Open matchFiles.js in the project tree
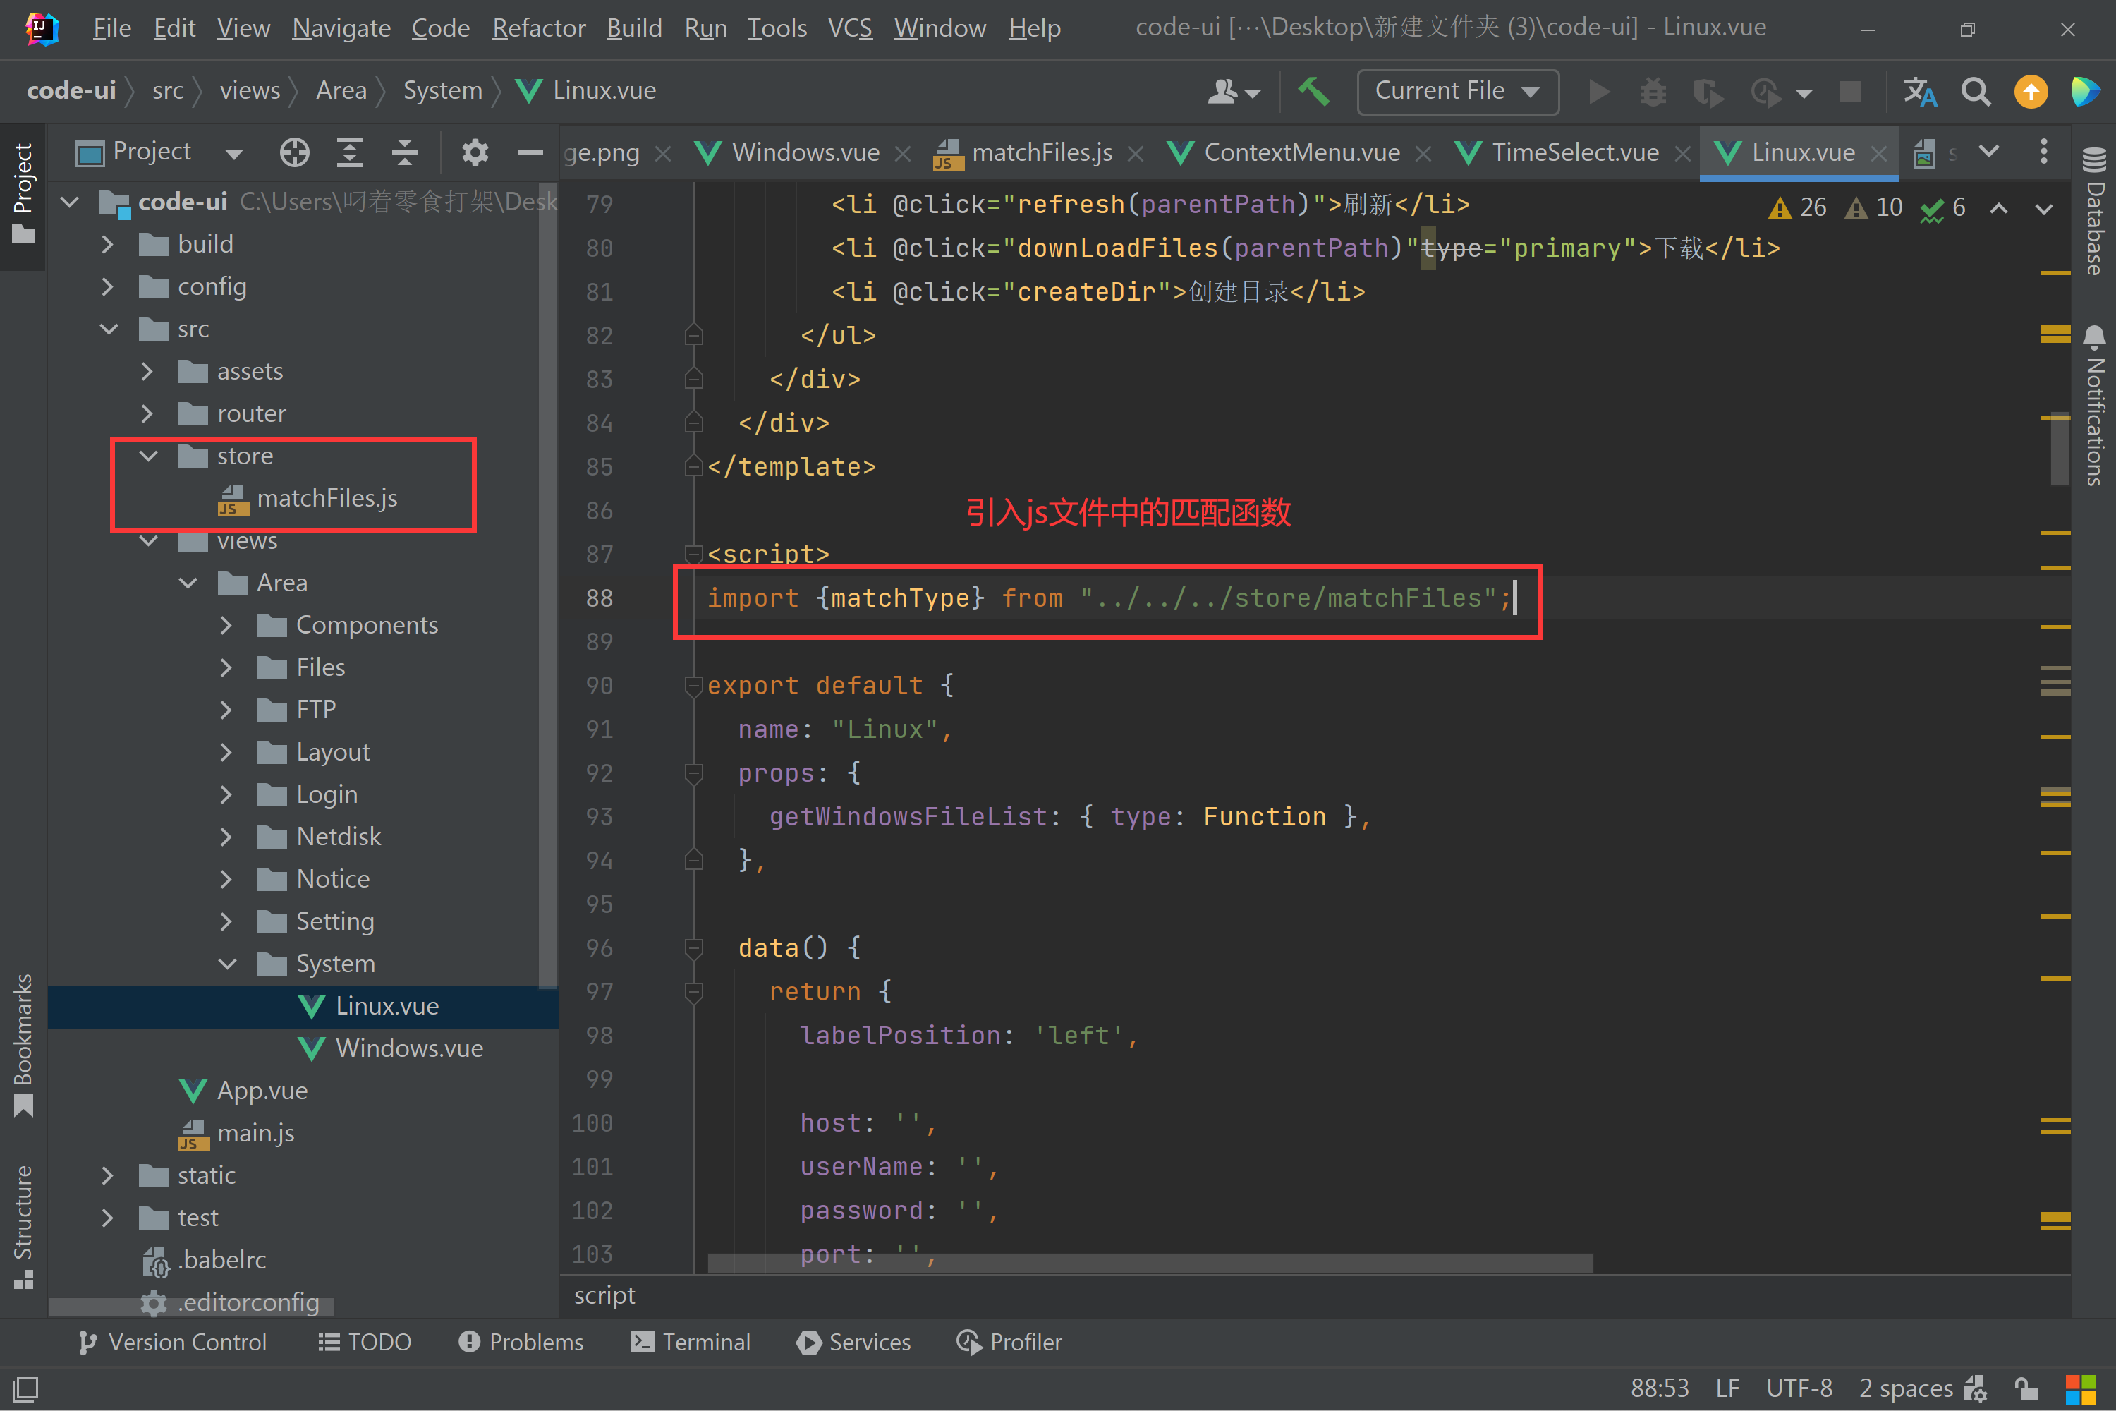 (327, 499)
